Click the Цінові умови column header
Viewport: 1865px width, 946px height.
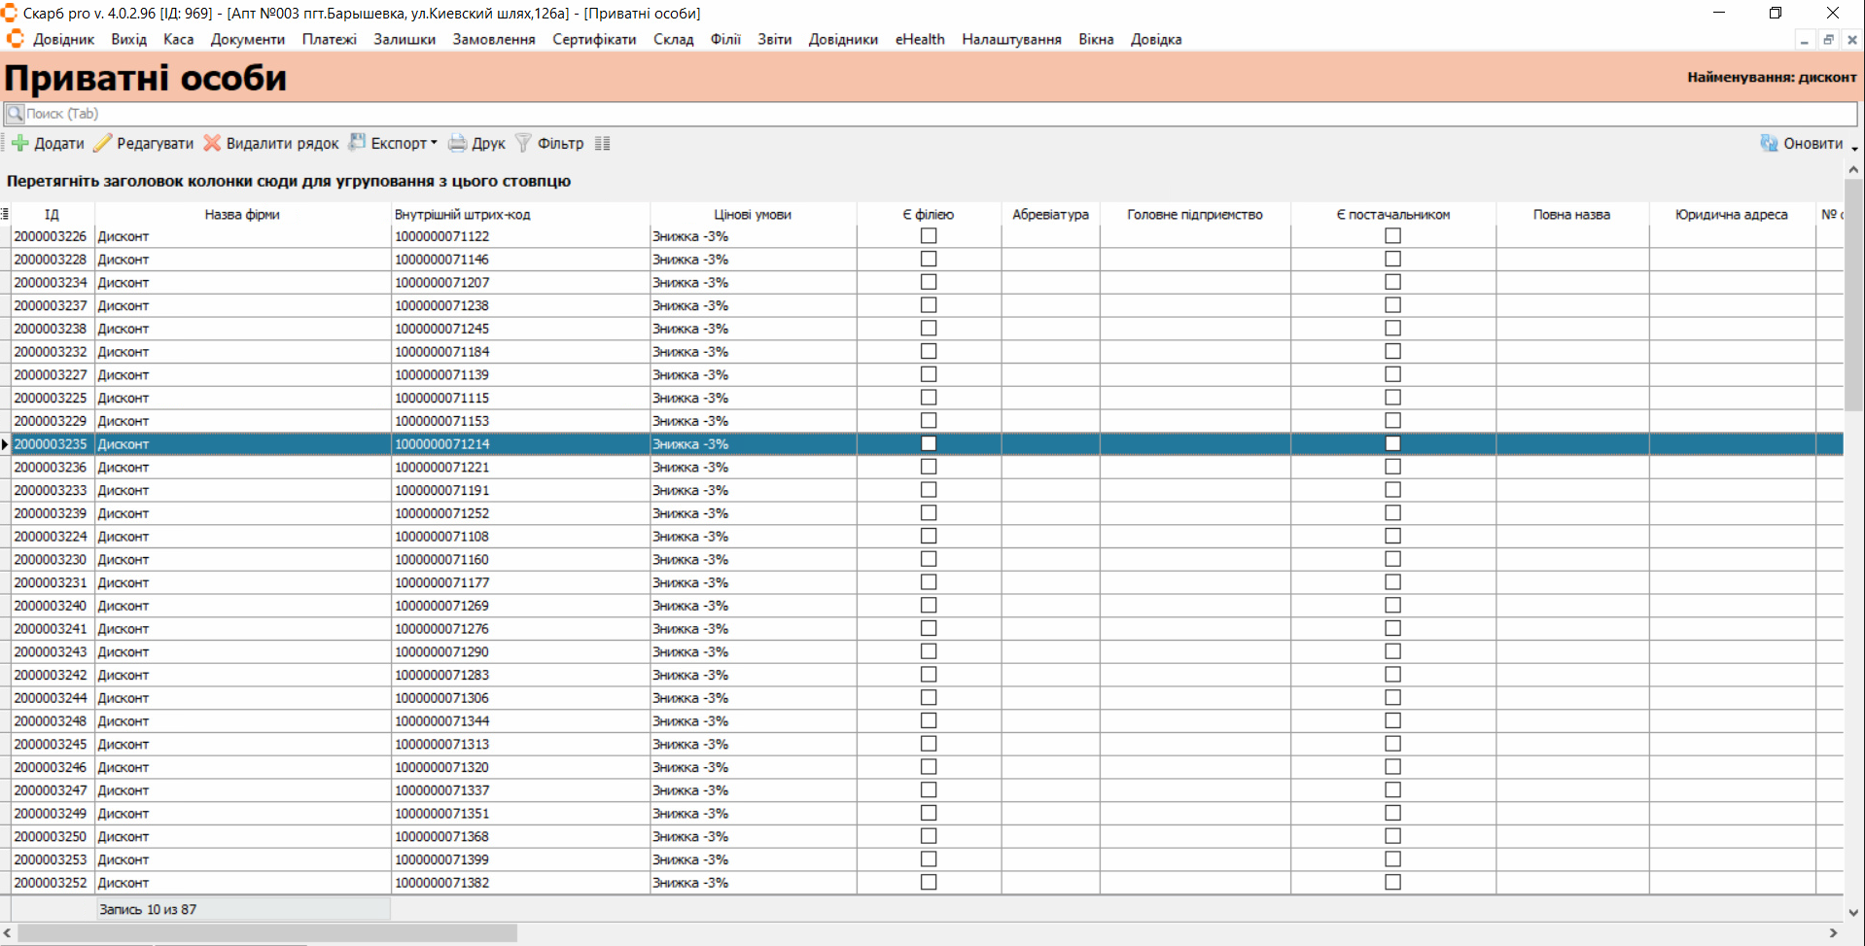753,215
